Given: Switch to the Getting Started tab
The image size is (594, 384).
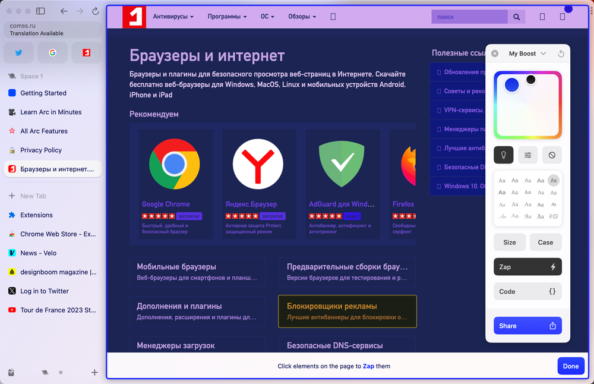Looking at the screenshot, I should pos(53,93).
